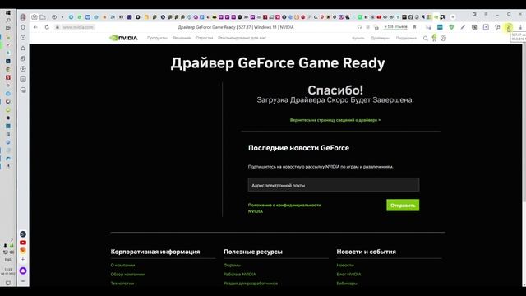The height and width of the screenshot is (296, 526).
Task: Open the play-circle video icon in sidebar
Action: pos(23,69)
